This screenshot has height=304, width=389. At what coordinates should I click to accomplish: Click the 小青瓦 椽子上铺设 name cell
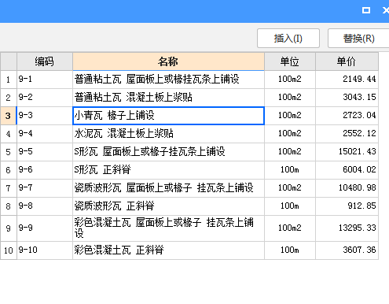pyautogui.click(x=168, y=116)
